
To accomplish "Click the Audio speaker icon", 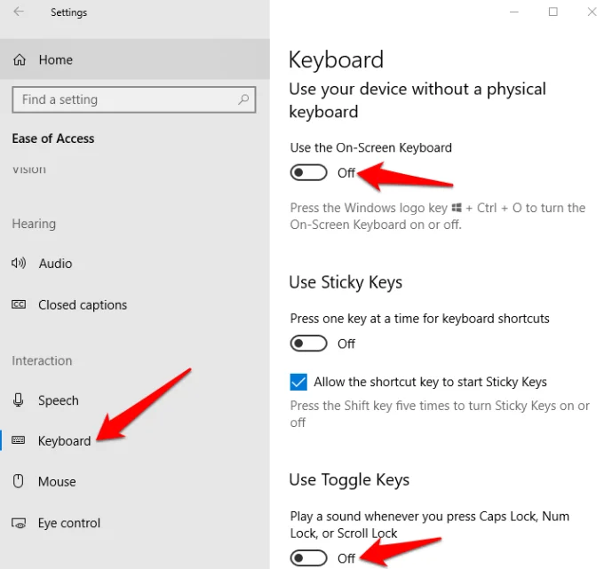I will 19,264.
